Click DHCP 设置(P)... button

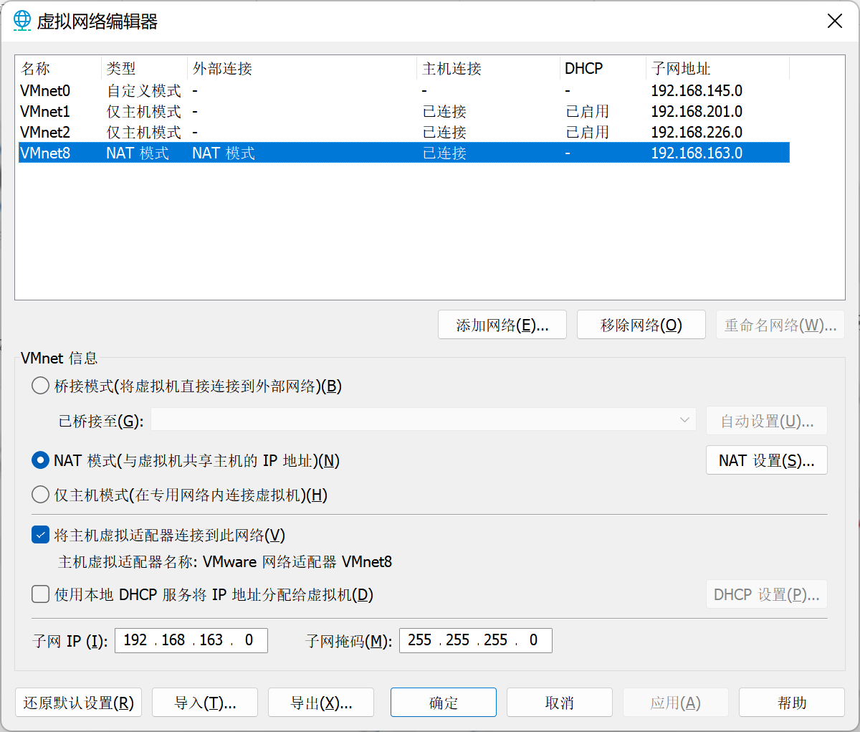(x=767, y=594)
